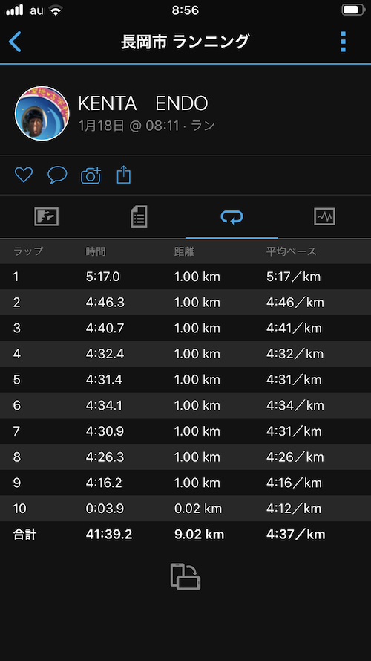The height and width of the screenshot is (661, 371).
Task: Tap KENTA ENDO's profile picture
Action: 42,114
